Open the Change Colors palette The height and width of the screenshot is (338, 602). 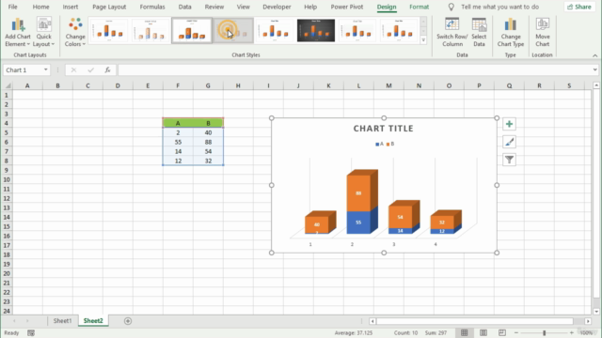click(x=75, y=32)
